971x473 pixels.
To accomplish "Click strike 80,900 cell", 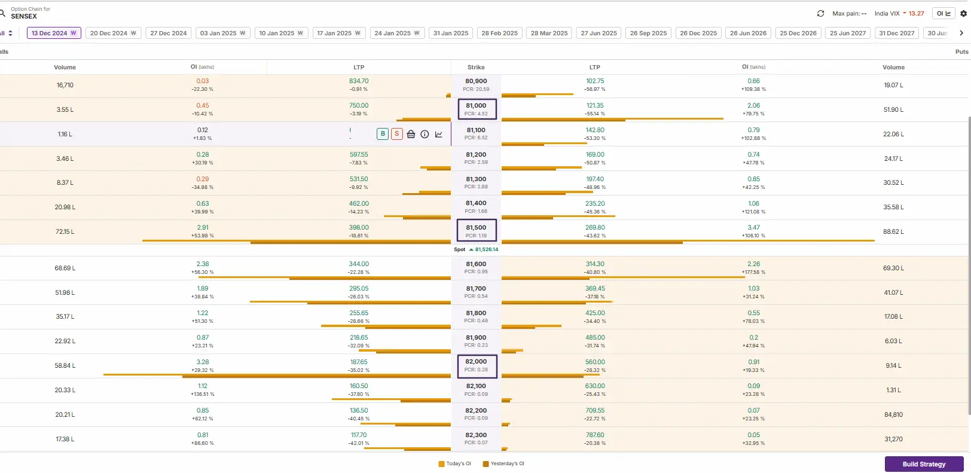I will pos(477,85).
